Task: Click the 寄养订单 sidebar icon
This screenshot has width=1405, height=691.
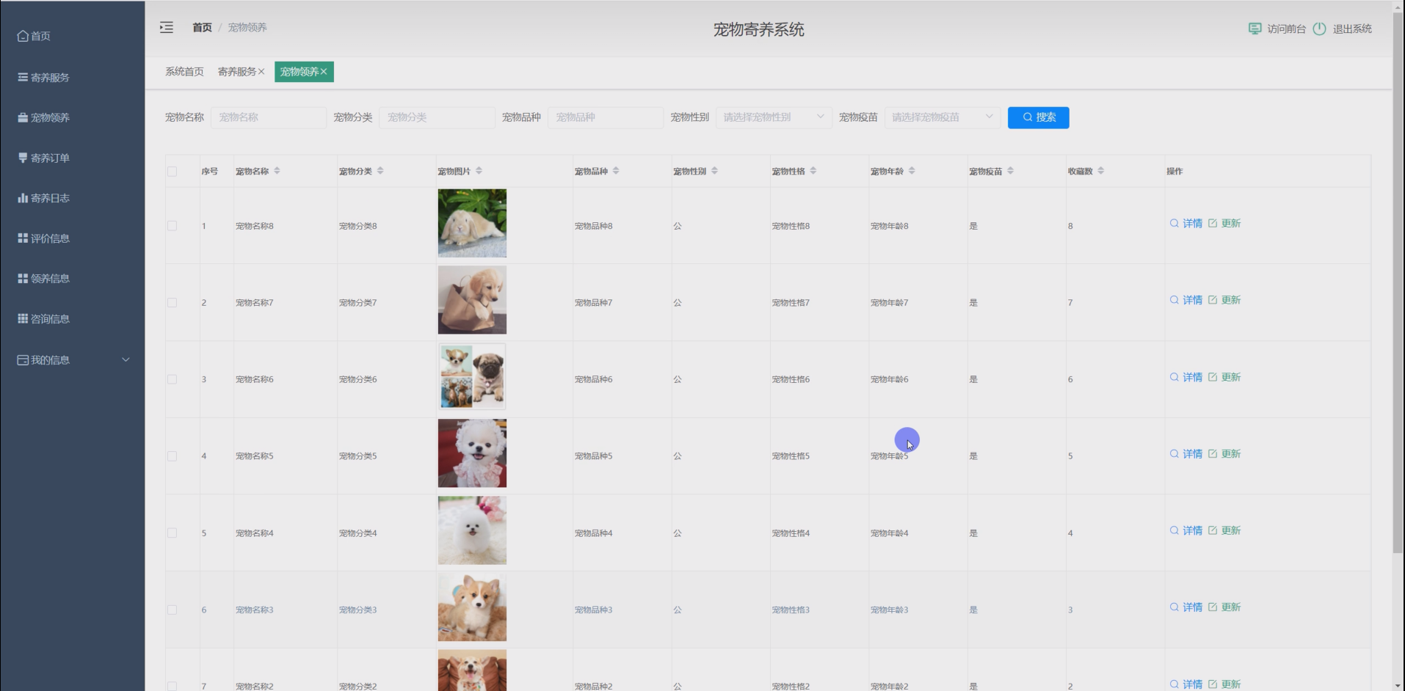Action: [23, 158]
